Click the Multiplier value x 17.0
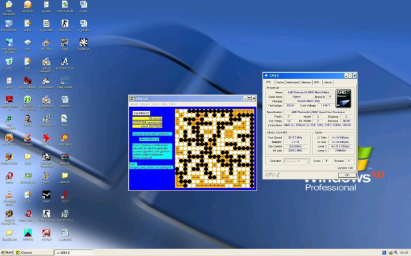The height and width of the screenshot is (256, 411). coord(296,142)
